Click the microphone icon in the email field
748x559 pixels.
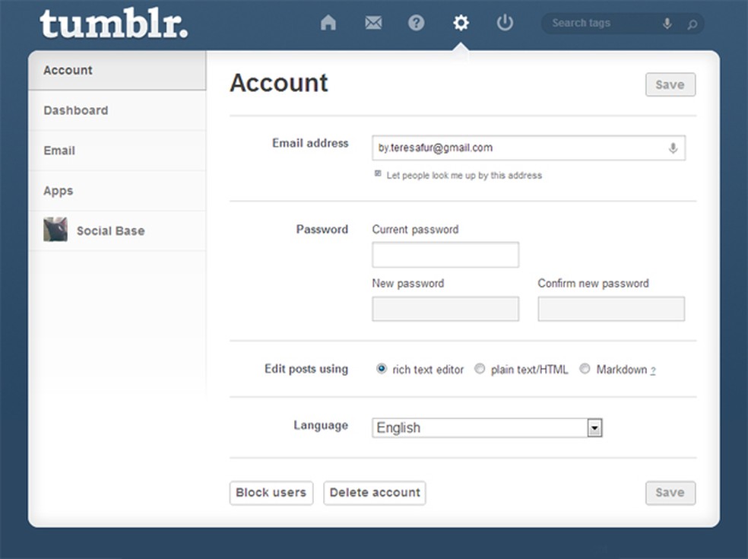673,148
